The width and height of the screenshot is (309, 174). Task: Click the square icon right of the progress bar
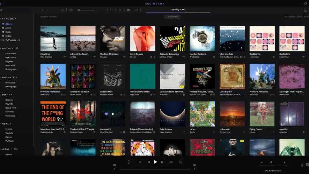click(194, 165)
